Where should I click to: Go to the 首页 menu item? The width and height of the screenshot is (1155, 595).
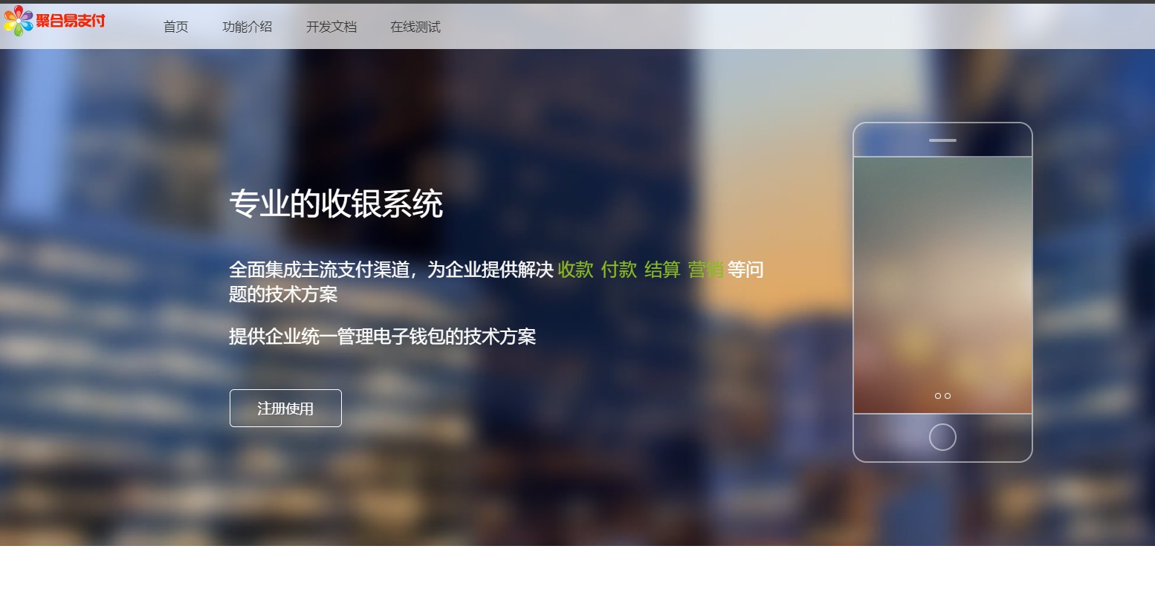[175, 27]
